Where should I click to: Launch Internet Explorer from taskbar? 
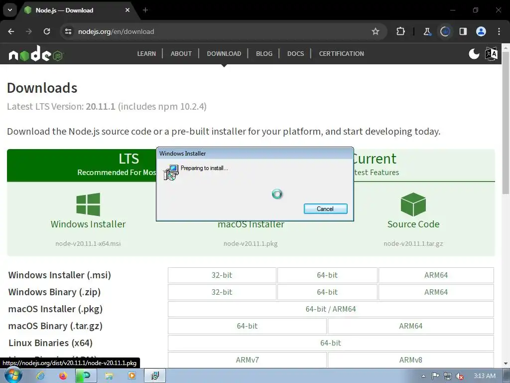(40, 376)
